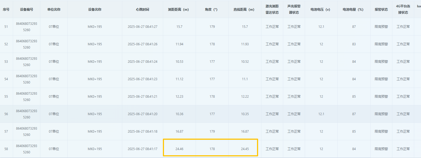Select the 声光报警器状态 column header
421x158 pixels.
coord(294,9)
